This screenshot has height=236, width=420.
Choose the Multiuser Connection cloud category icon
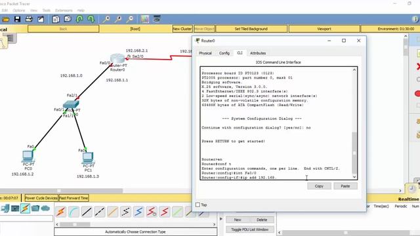[45, 208]
